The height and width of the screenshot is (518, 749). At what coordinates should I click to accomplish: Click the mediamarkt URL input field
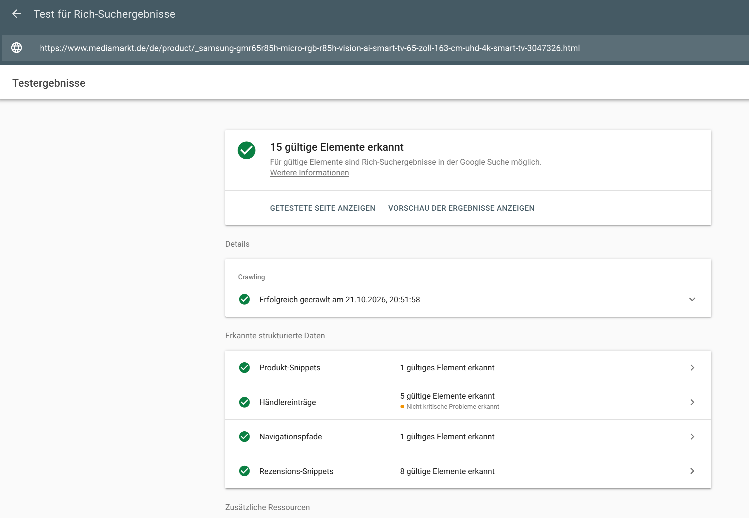pyautogui.click(x=375, y=48)
